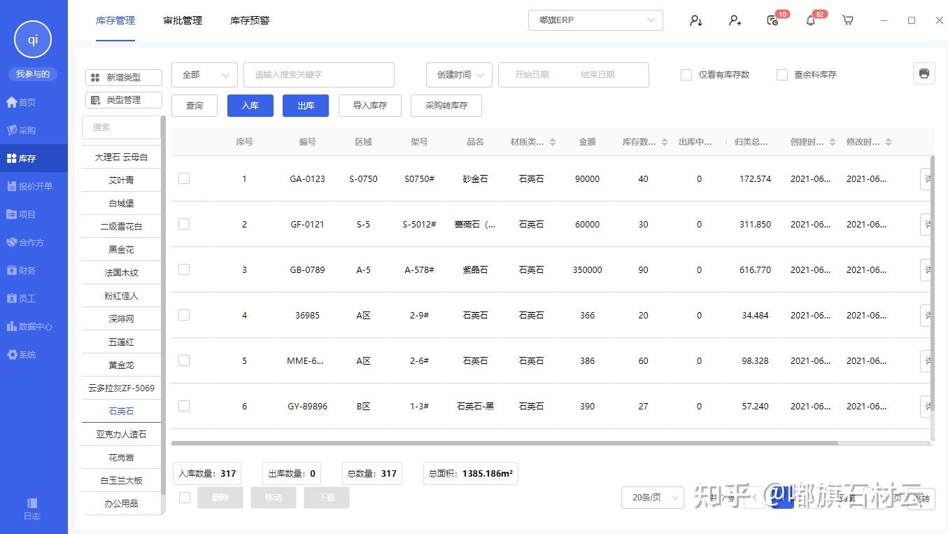Image resolution: width=948 pixels, height=534 pixels.
Task: Select 石英石 in the type list
Action: coord(121,411)
